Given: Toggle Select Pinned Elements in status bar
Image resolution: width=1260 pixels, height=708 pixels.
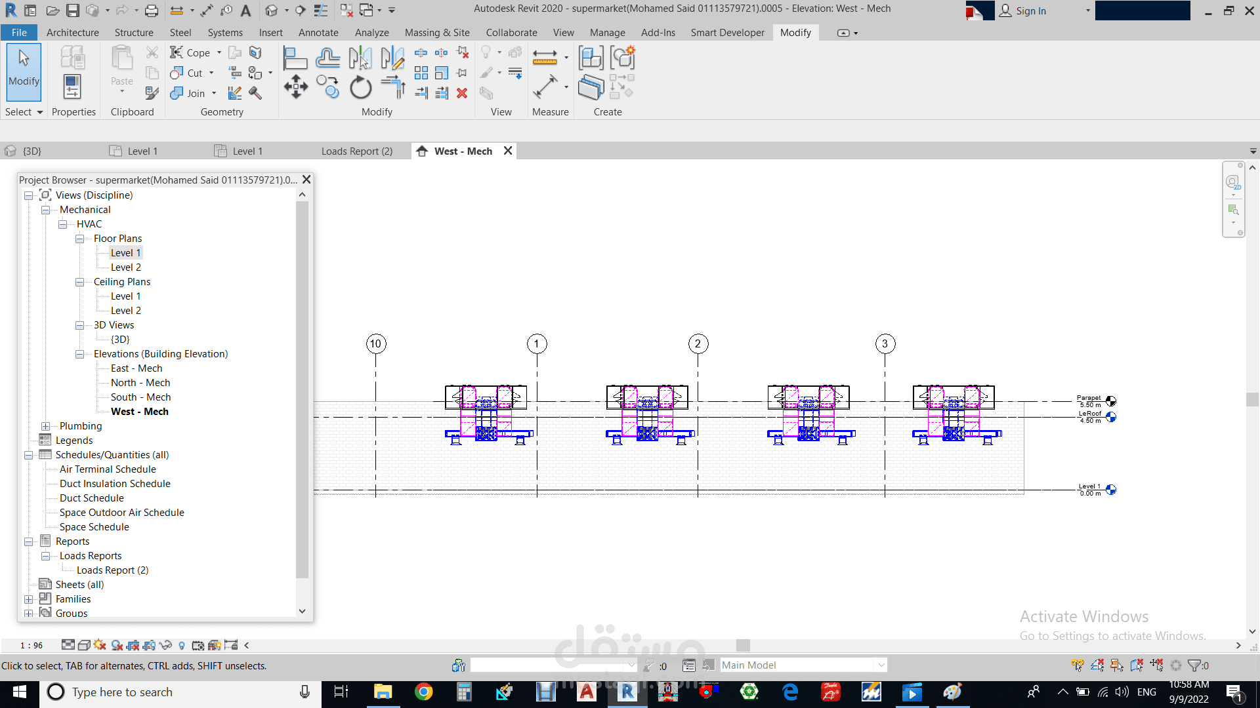Looking at the screenshot, I should [1117, 665].
